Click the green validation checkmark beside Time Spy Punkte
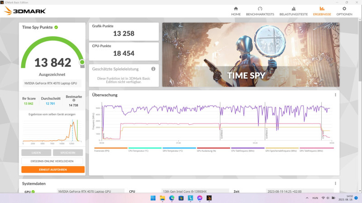 coord(56,27)
